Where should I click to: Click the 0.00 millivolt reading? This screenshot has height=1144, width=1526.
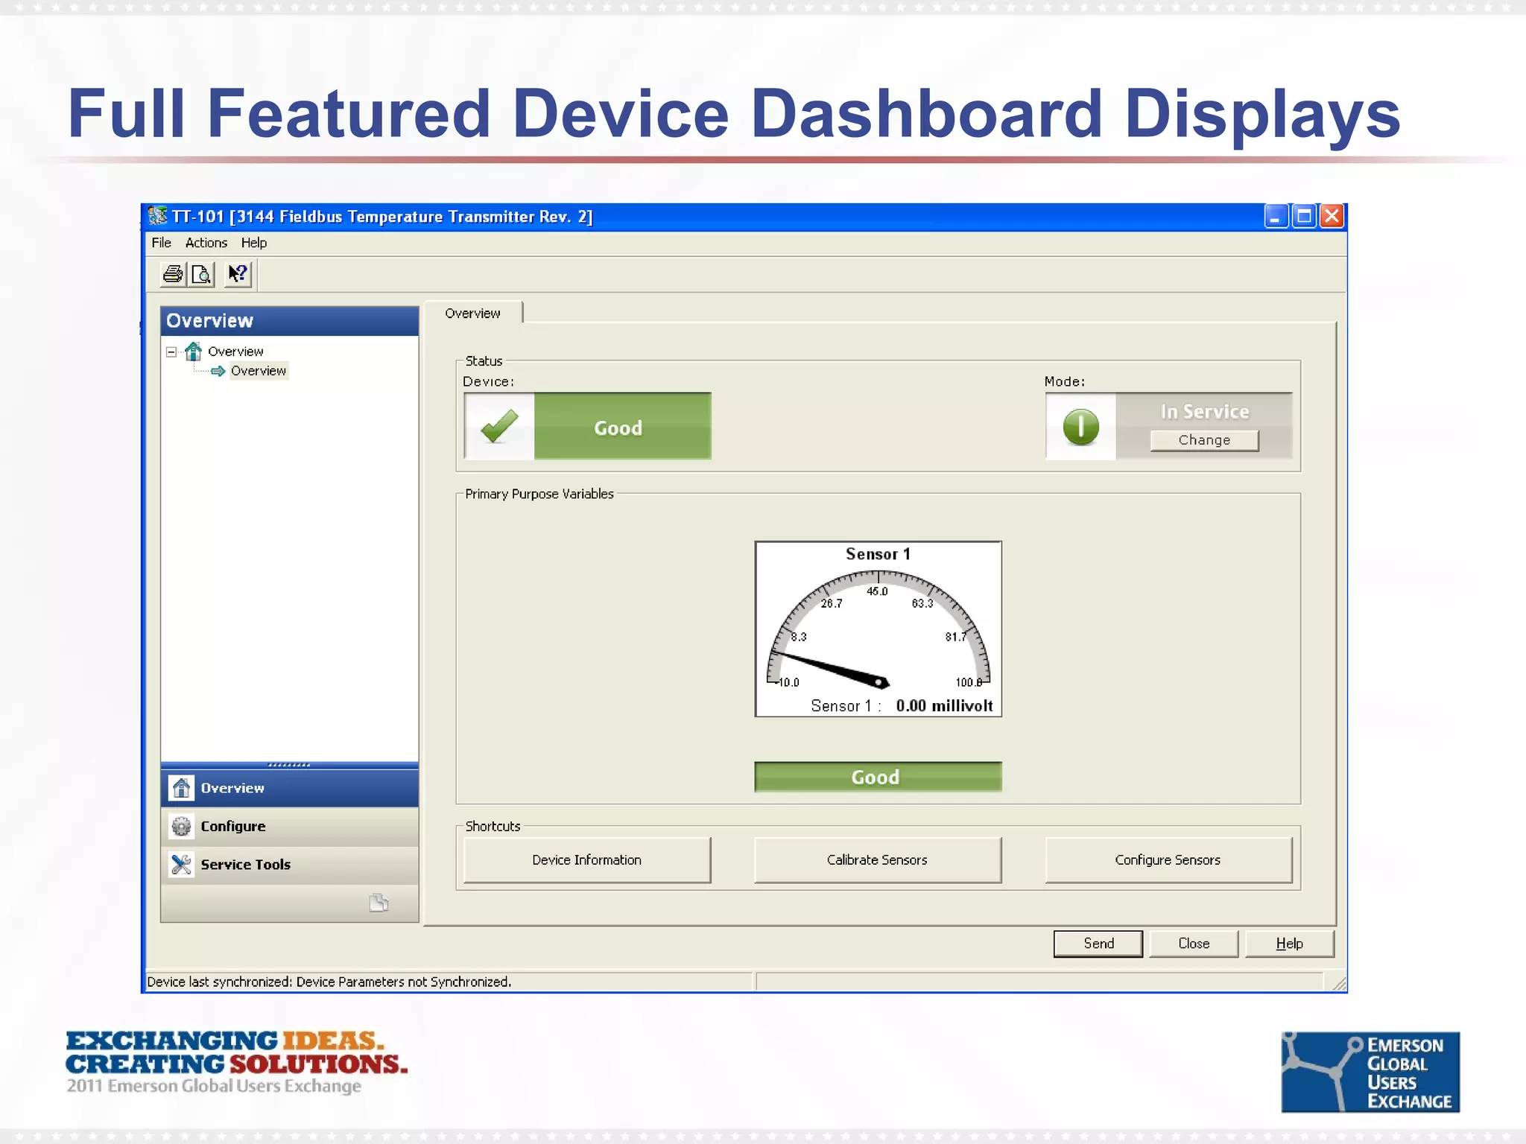click(944, 706)
